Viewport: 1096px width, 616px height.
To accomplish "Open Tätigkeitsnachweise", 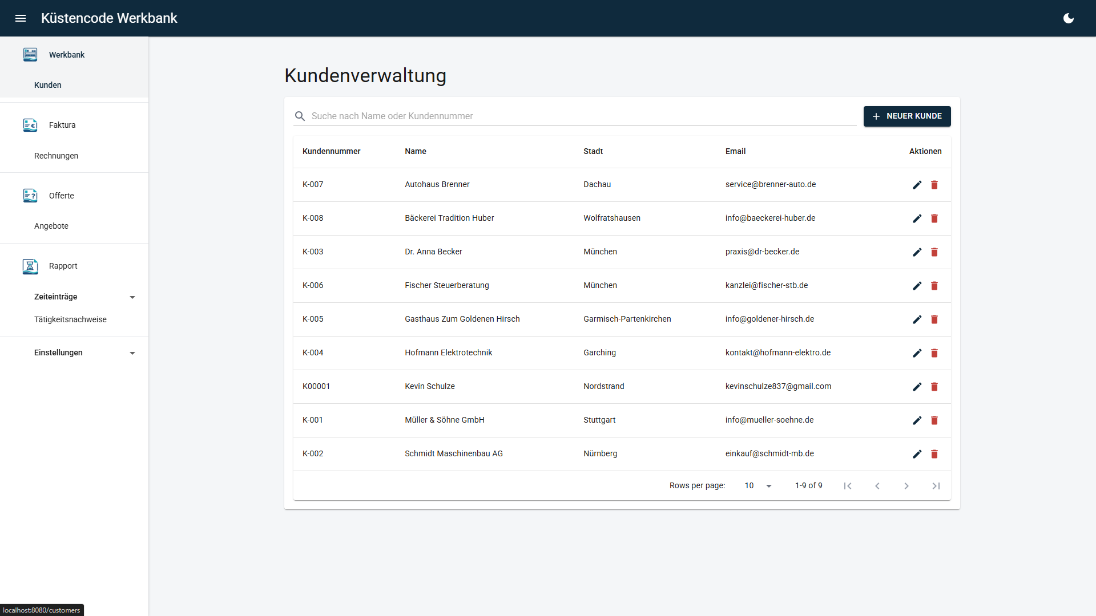I will point(70,319).
